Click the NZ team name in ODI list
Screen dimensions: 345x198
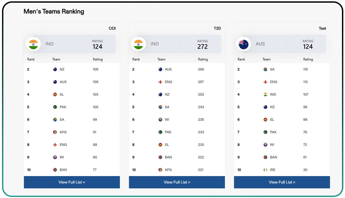tap(62, 69)
